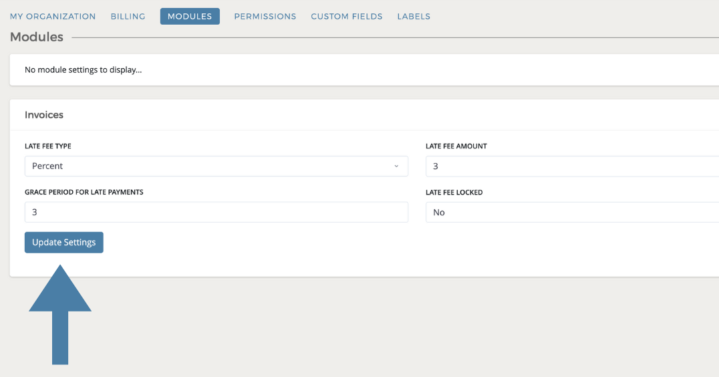
Task: Go to the Permissions tab
Action: pyautogui.click(x=265, y=16)
